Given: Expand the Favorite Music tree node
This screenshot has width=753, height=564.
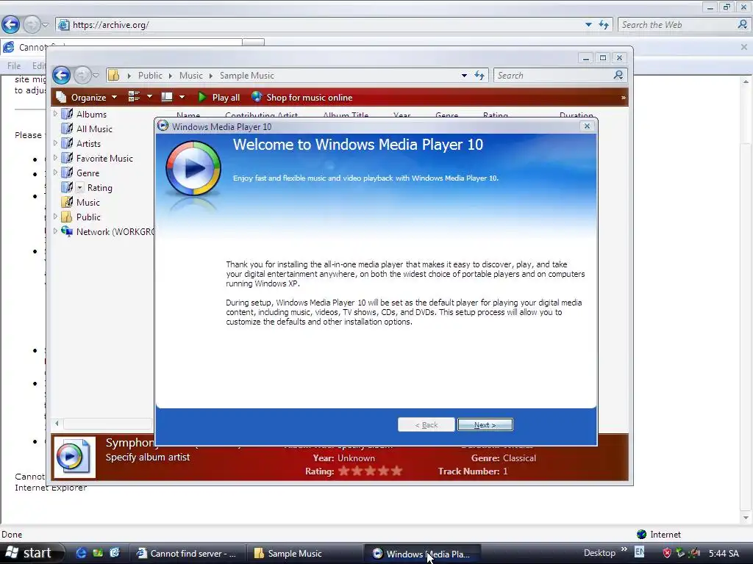Looking at the screenshot, I should point(55,158).
